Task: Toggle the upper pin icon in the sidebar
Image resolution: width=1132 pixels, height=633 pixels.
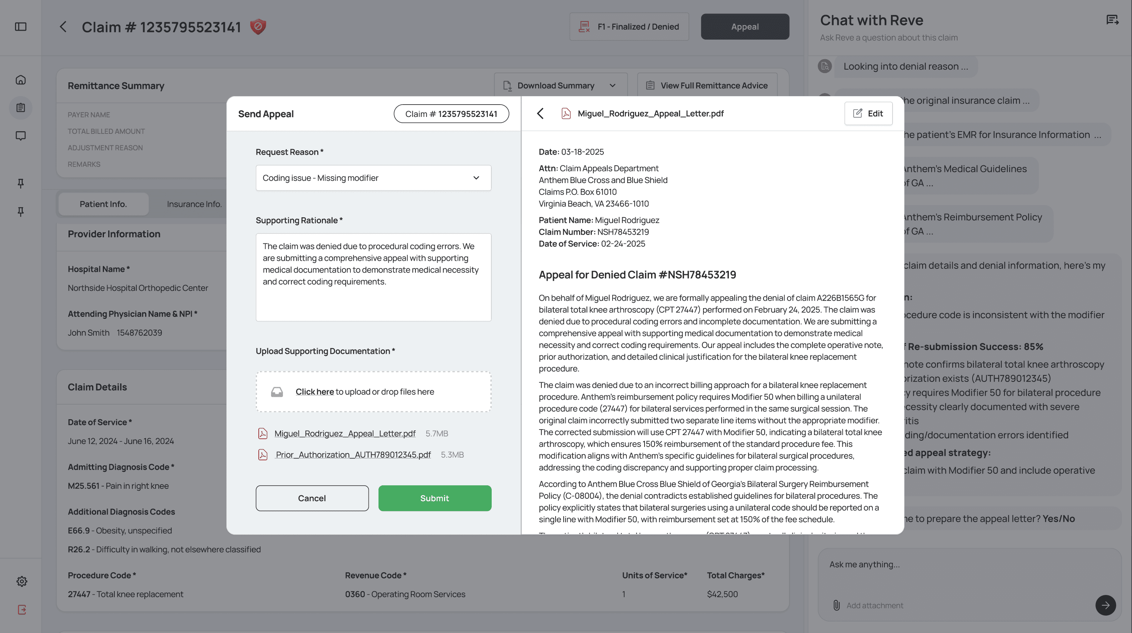Action: click(x=21, y=183)
